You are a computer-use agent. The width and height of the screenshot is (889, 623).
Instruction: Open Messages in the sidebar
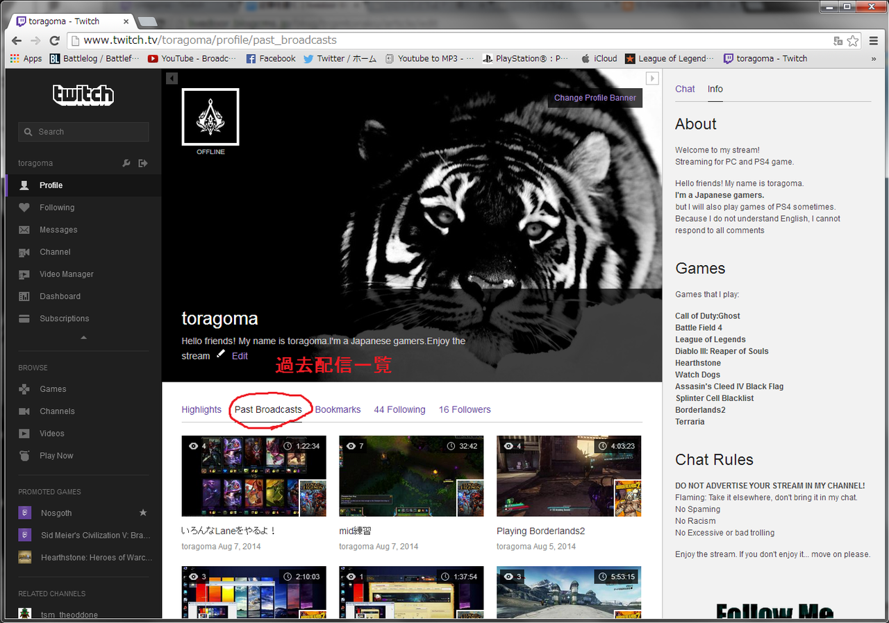click(83, 230)
